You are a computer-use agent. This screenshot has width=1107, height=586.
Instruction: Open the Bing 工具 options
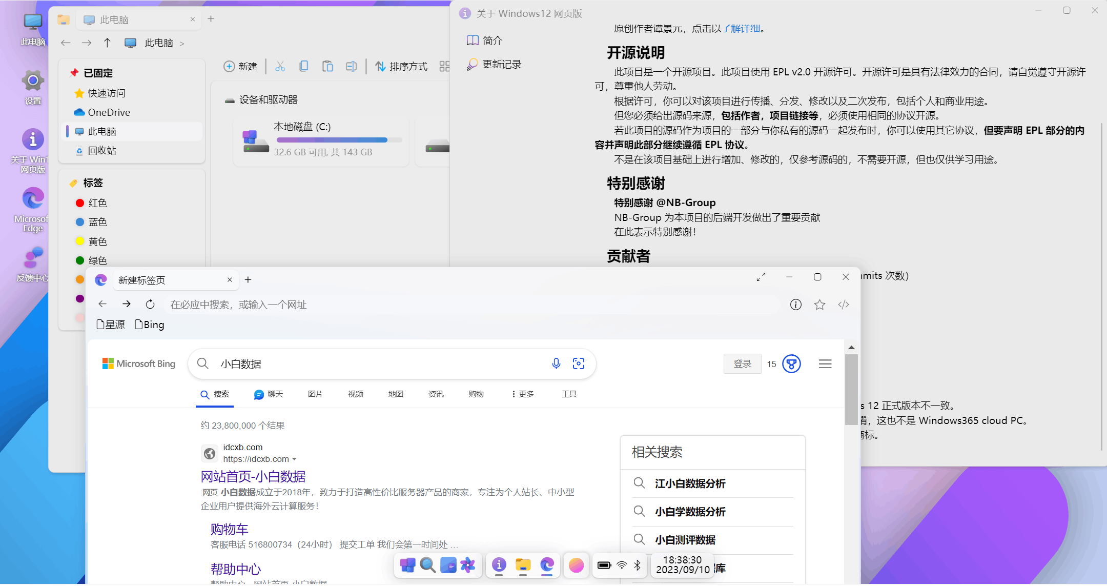pos(569,394)
